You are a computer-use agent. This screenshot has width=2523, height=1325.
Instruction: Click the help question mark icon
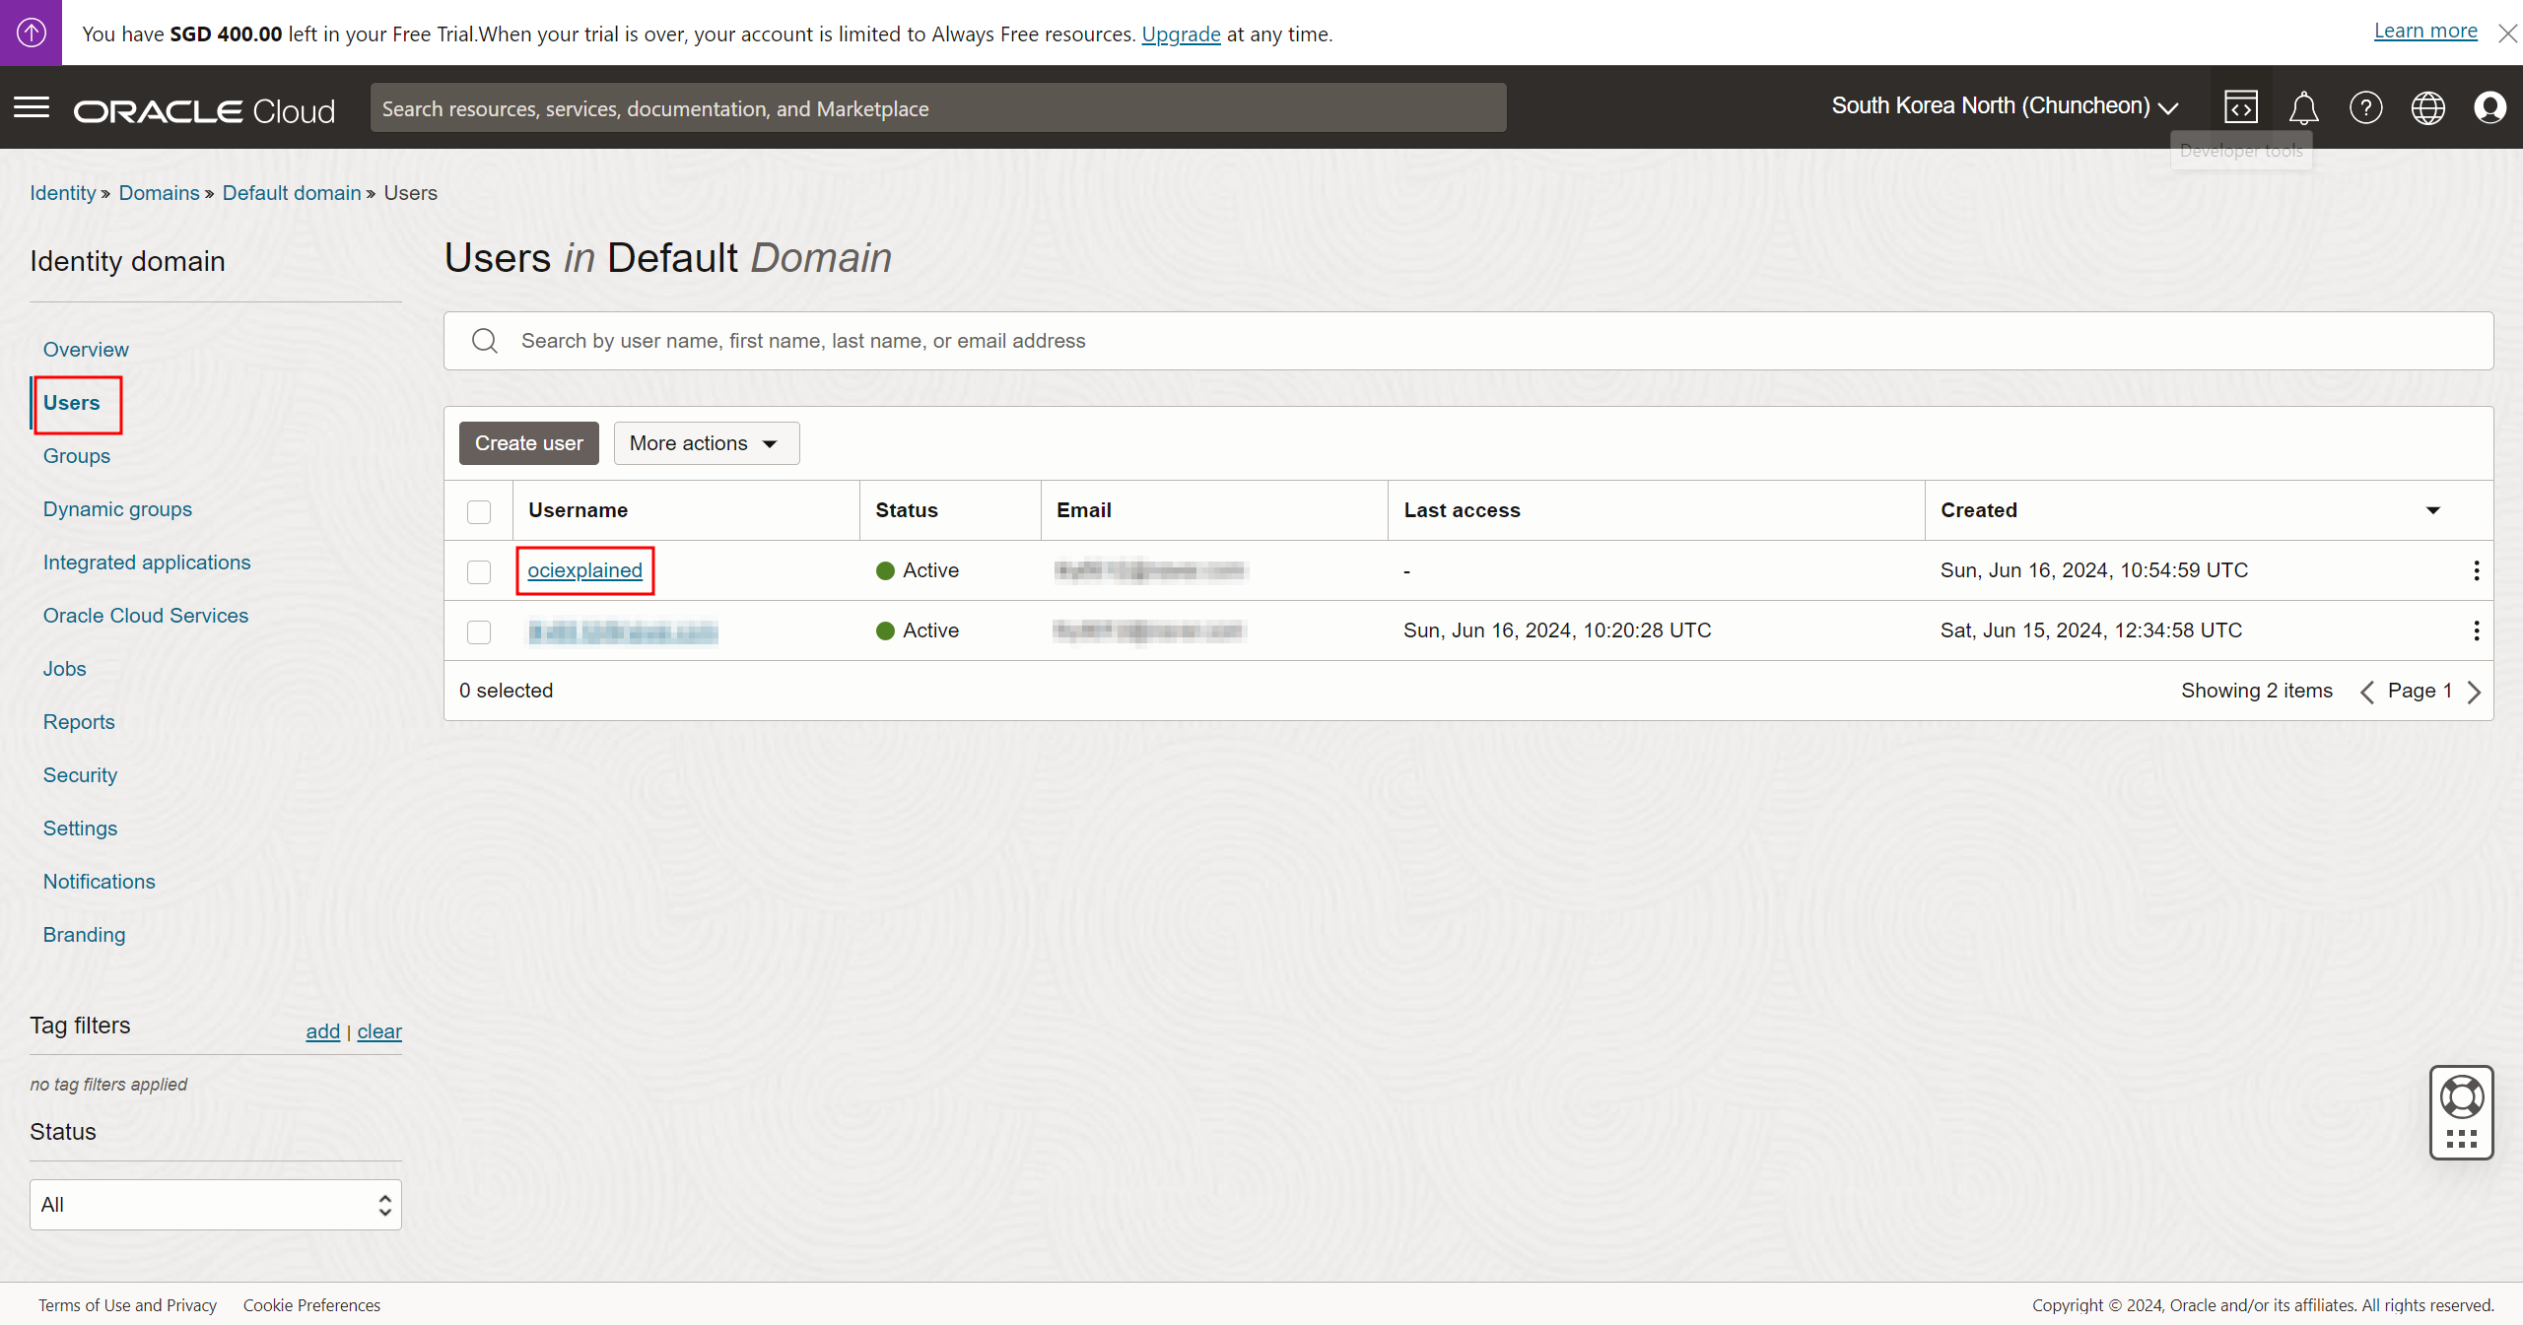coord(2365,107)
